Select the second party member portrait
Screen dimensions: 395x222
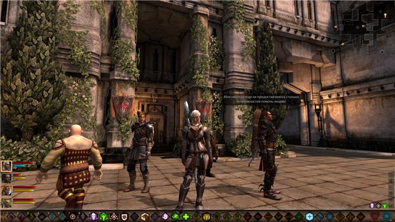pyautogui.click(x=6, y=178)
